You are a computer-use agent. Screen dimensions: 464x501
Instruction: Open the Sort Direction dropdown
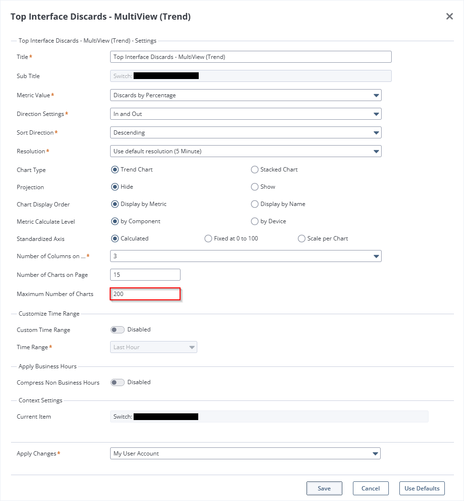(x=246, y=133)
